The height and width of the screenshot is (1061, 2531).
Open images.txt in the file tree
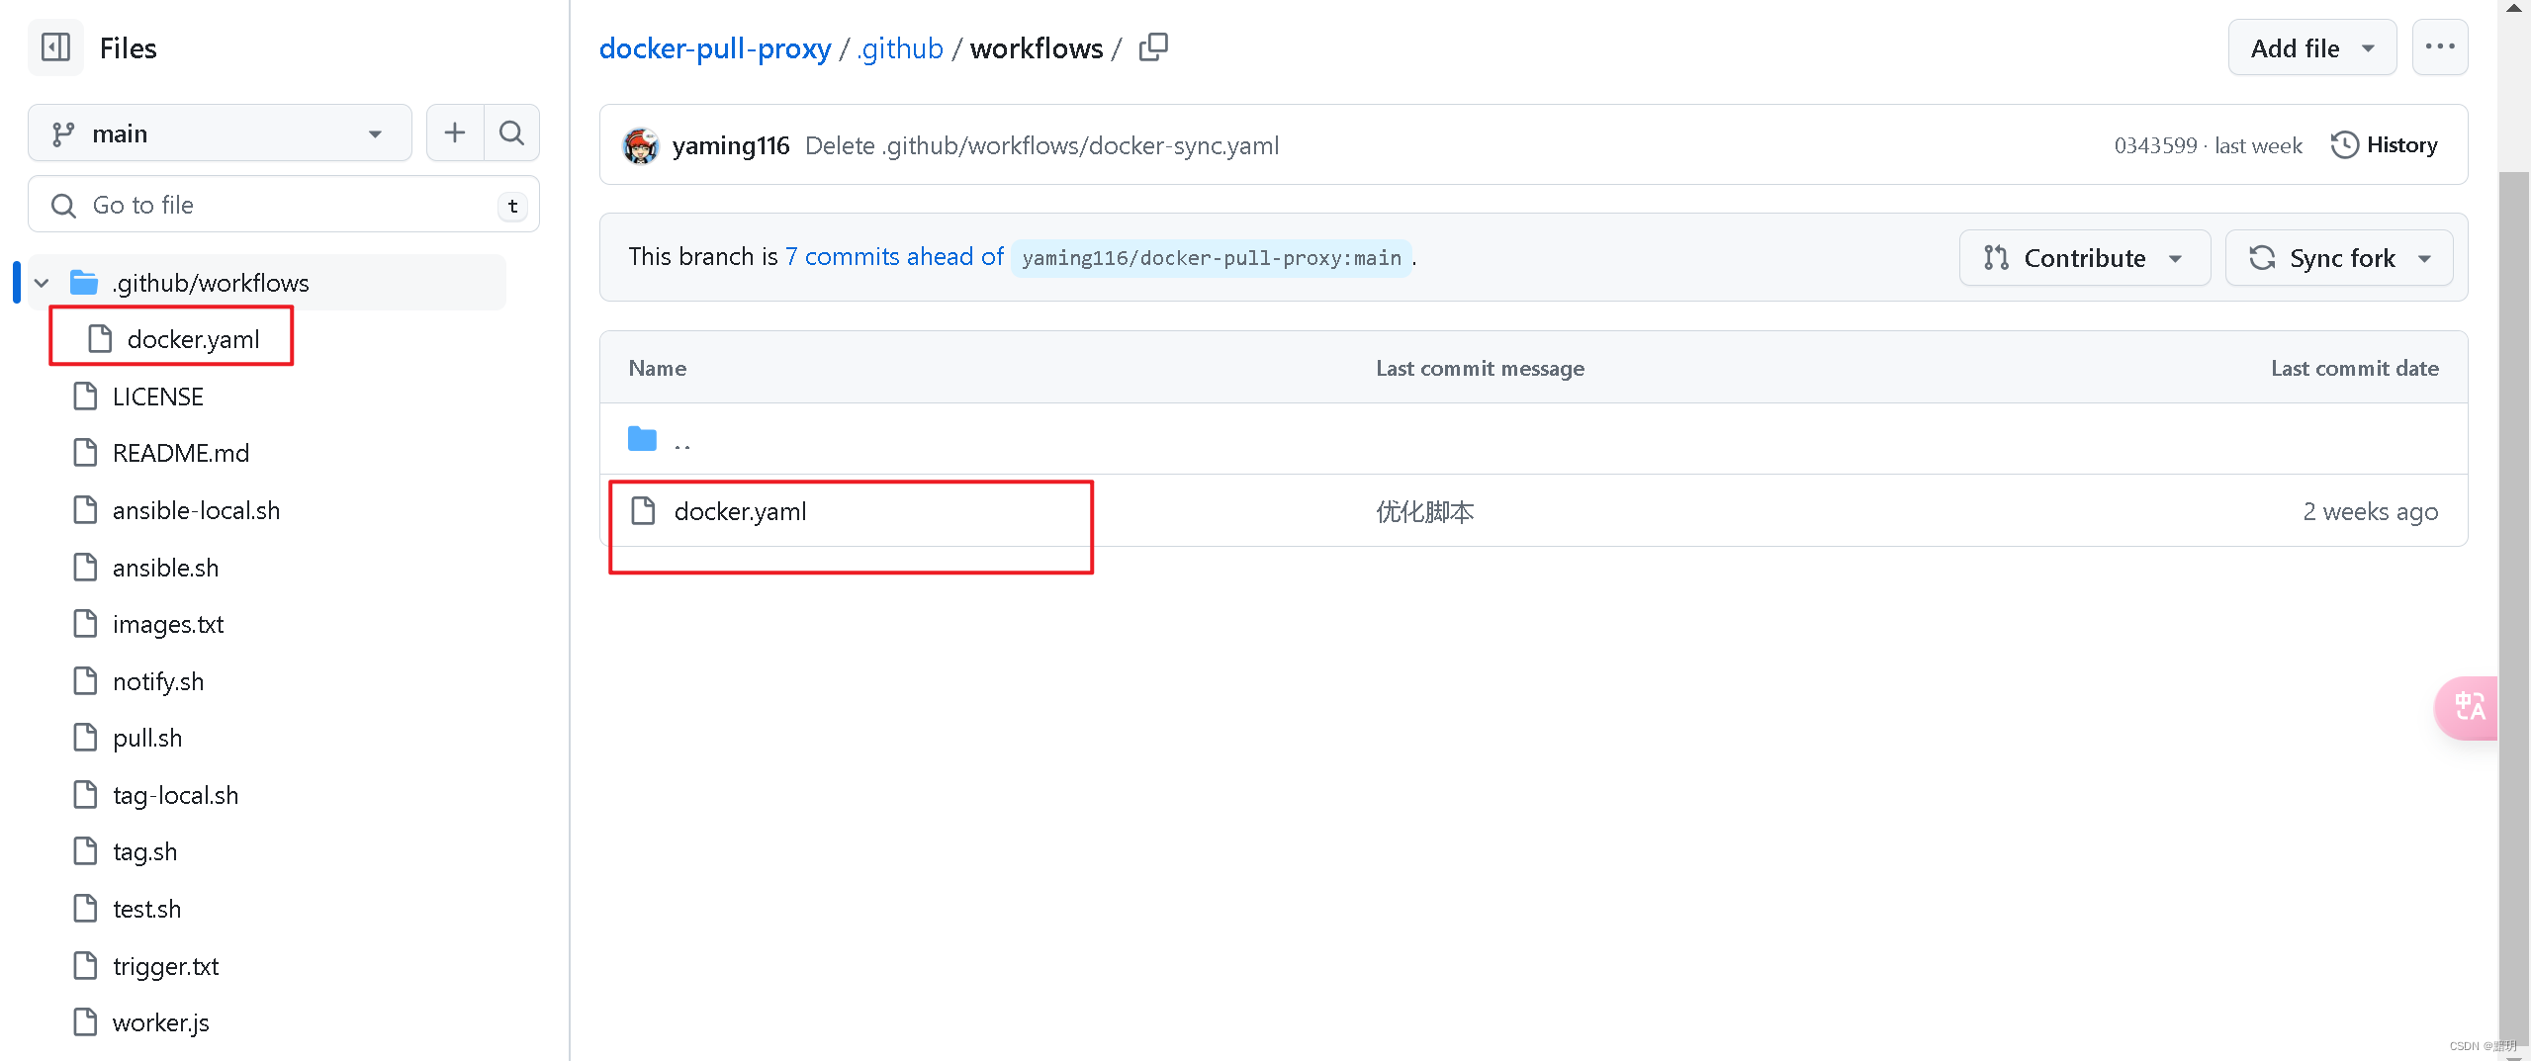pyautogui.click(x=168, y=624)
